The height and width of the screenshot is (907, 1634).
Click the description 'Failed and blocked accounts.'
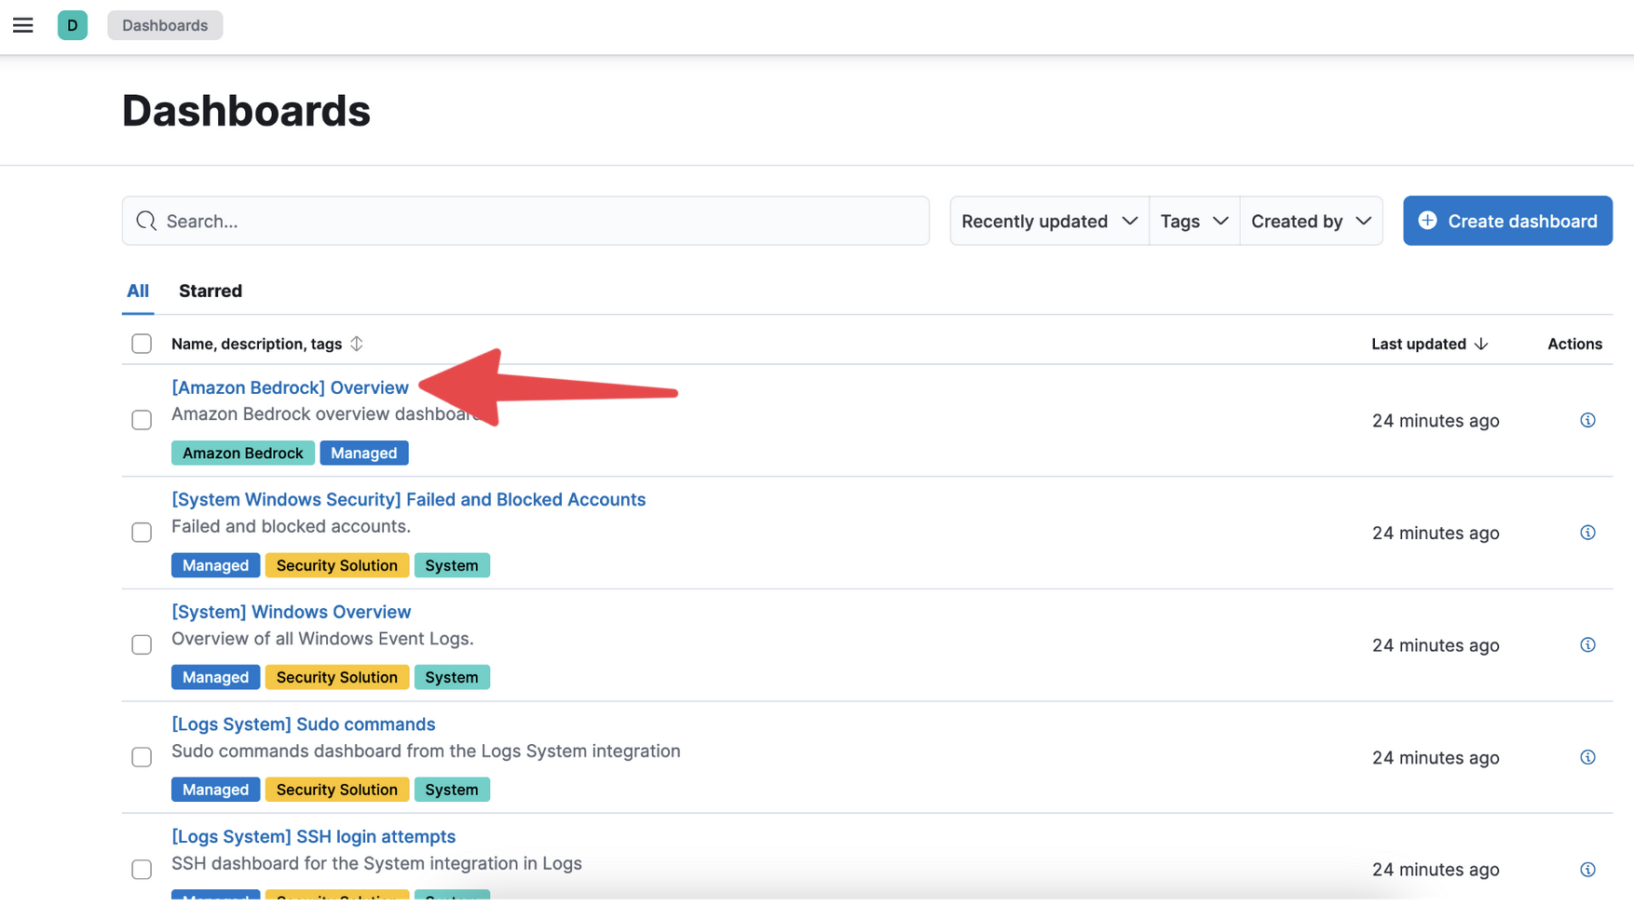click(x=291, y=526)
